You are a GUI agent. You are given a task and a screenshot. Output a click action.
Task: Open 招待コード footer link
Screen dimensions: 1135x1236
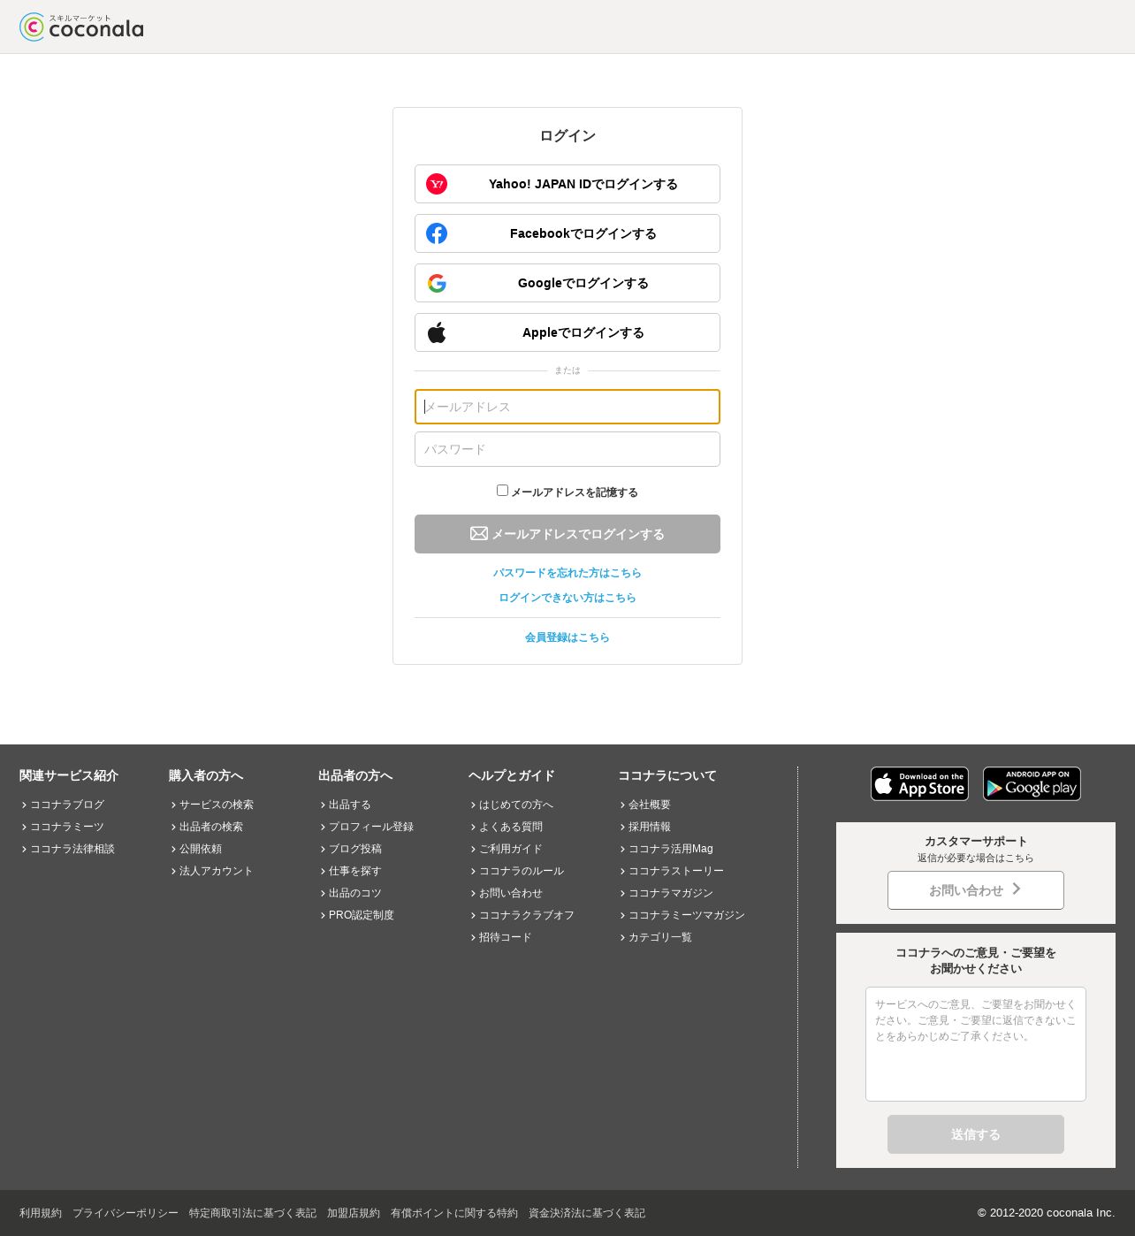click(506, 937)
